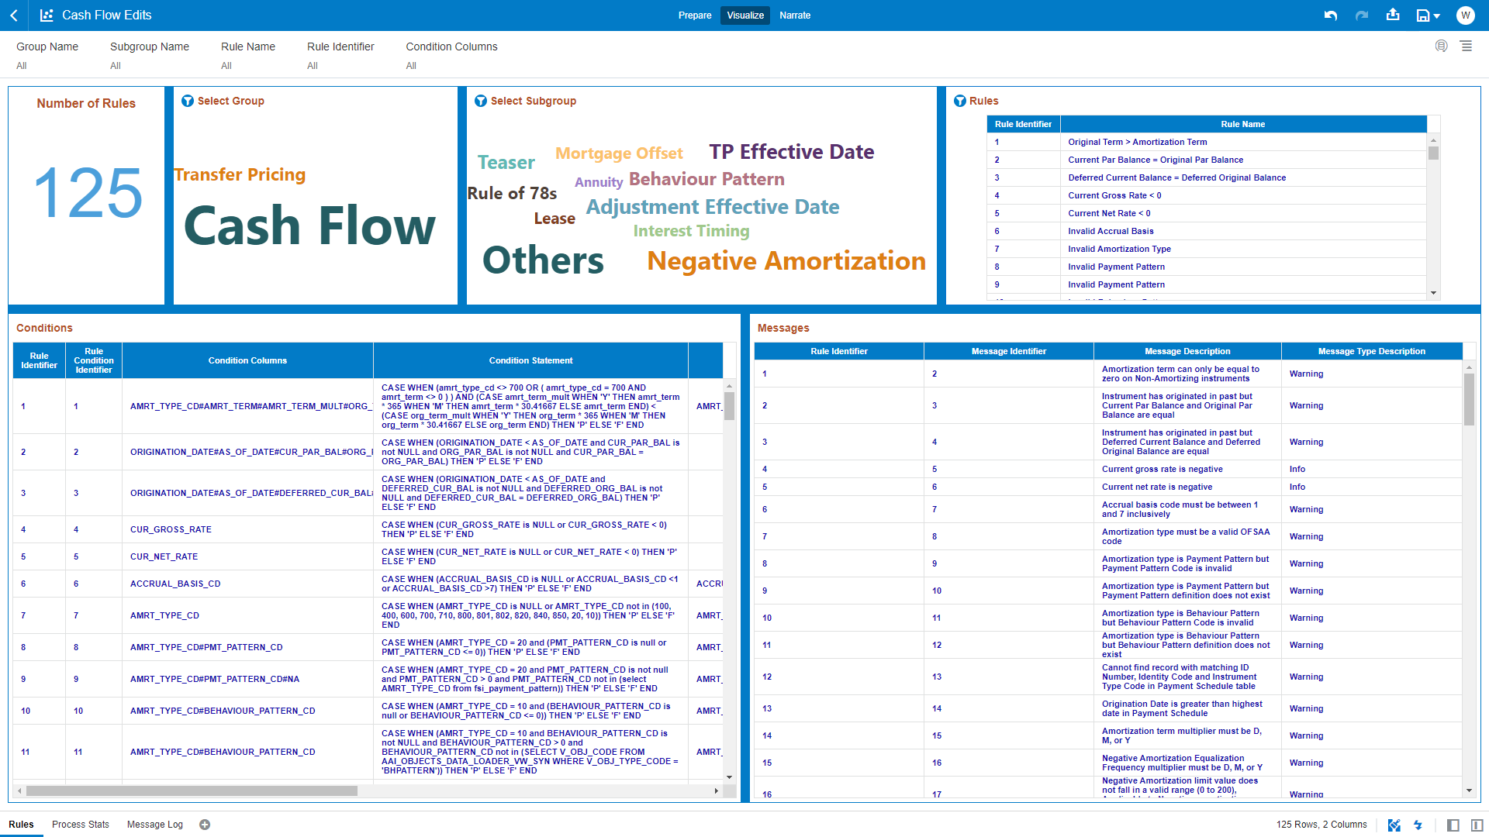Screen dimensions: 1489x837
Task: Switch to the Narrate tab
Action: coord(795,15)
